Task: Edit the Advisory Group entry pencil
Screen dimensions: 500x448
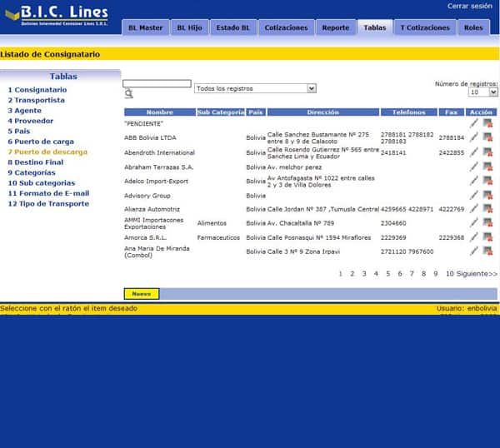Action: (474, 195)
